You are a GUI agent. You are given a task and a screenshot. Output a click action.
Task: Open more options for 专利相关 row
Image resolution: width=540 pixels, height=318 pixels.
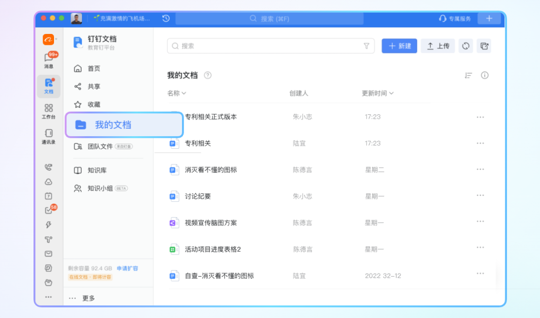coord(480,143)
